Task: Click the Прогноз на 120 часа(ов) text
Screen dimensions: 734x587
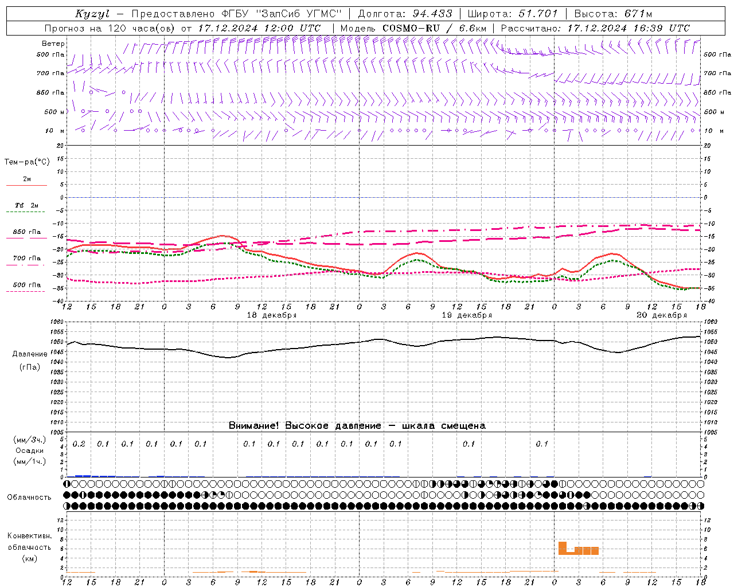Action: pos(110,28)
